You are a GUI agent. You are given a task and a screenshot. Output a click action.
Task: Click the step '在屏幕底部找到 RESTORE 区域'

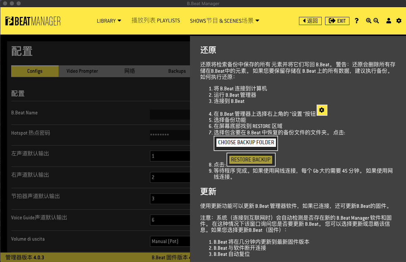click(x=248, y=126)
